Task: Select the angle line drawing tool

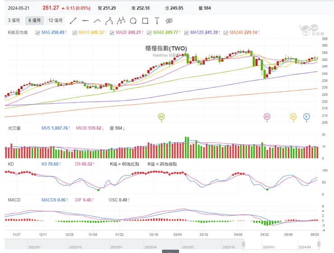Action: point(97,21)
